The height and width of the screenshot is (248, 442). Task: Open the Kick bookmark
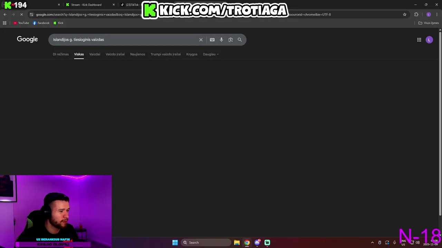pyautogui.click(x=58, y=23)
